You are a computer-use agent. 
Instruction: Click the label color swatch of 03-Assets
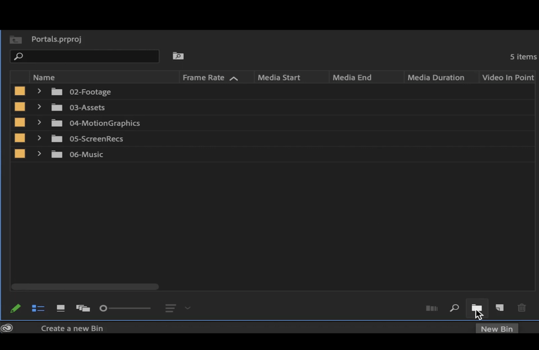pos(20,107)
